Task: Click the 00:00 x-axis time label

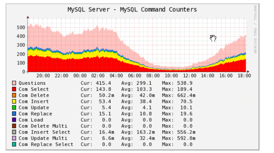Action: click(80, 75)
